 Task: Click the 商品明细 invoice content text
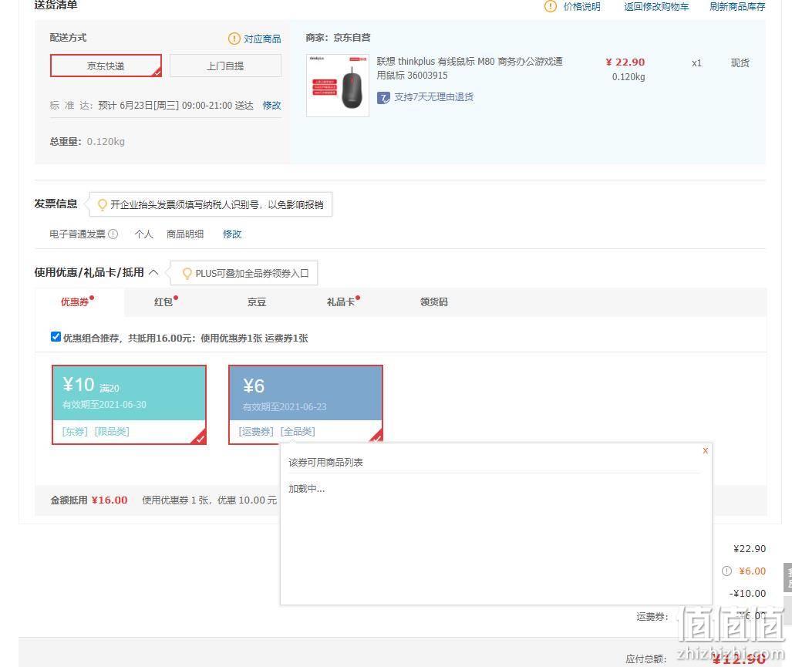tap(185, 234)
